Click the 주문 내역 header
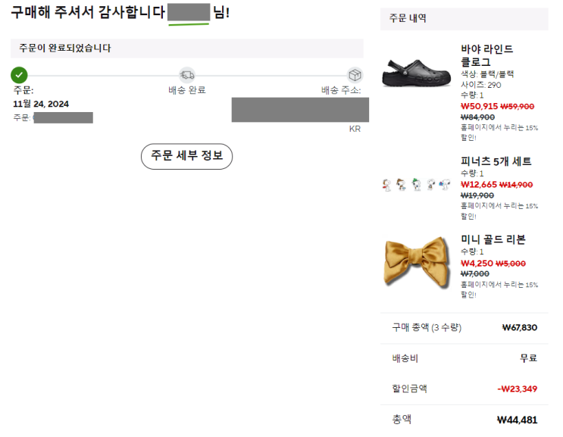 click(408, 18)
